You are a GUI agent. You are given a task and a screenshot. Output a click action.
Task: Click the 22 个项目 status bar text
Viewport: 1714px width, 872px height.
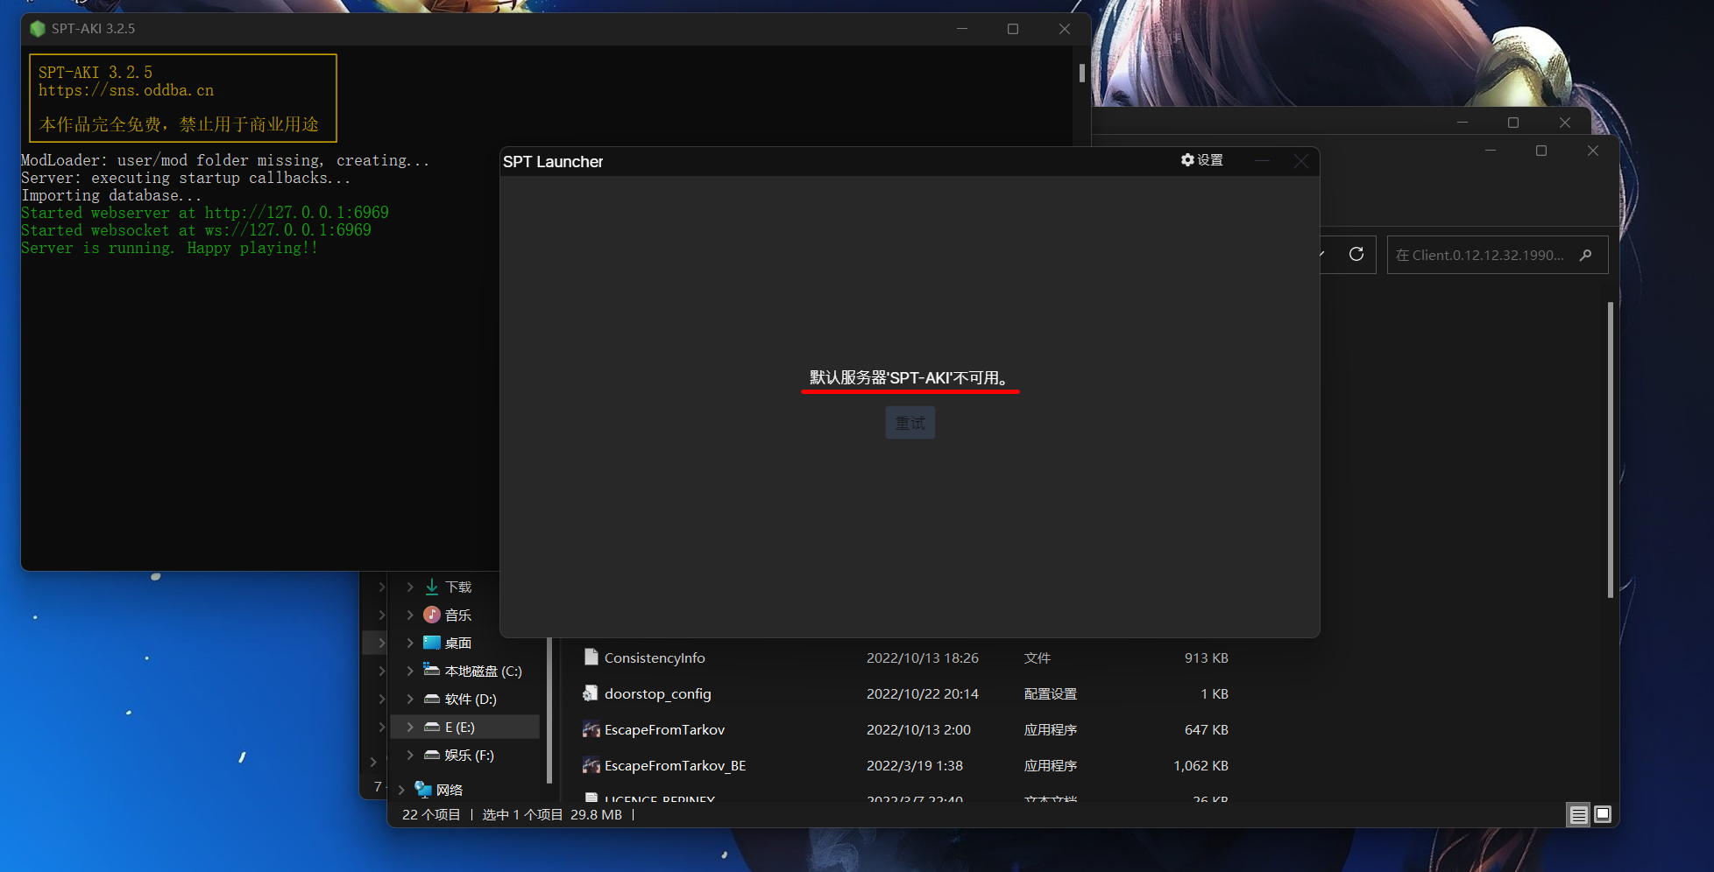(431, 814)
